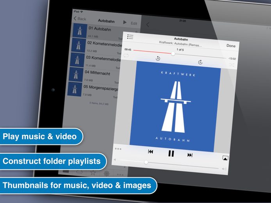This screenshot has height=203, width=271.
Task: Click the Wi-Fi status icon
Action: coord(82,12)
